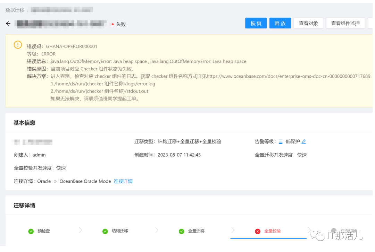Open 查看对象 to view objects

308,23
